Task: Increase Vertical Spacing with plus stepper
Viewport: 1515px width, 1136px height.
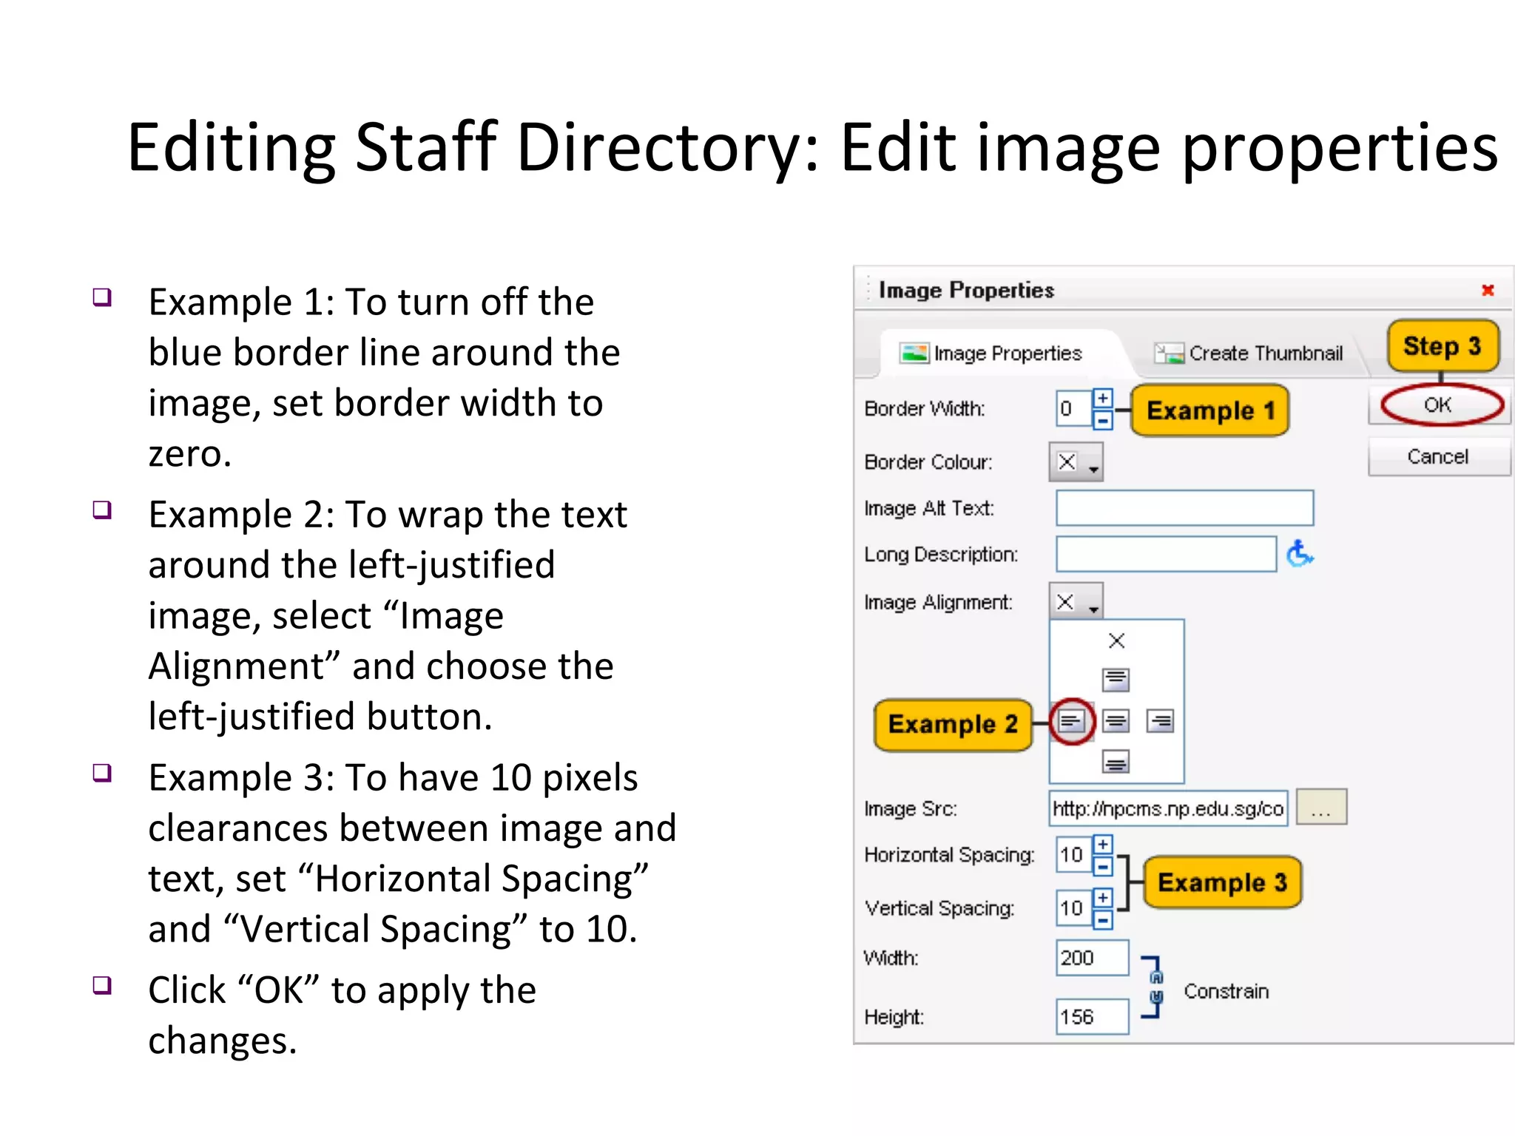Action: [x=1103, y=898]
